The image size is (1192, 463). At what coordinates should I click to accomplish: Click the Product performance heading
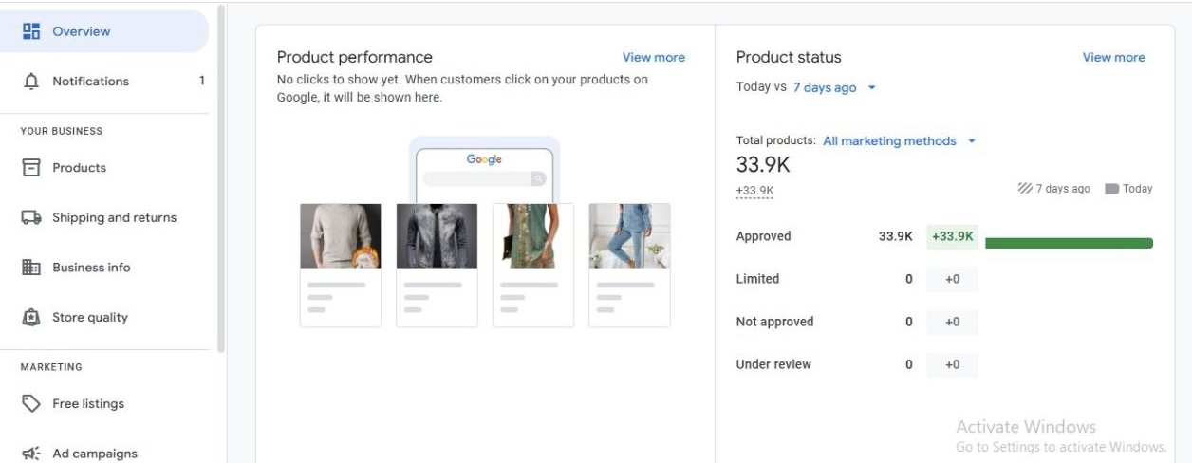click(354, 57)
